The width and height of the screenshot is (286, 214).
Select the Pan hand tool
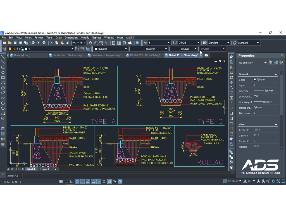pyautogui.click(x=90, y=43)
